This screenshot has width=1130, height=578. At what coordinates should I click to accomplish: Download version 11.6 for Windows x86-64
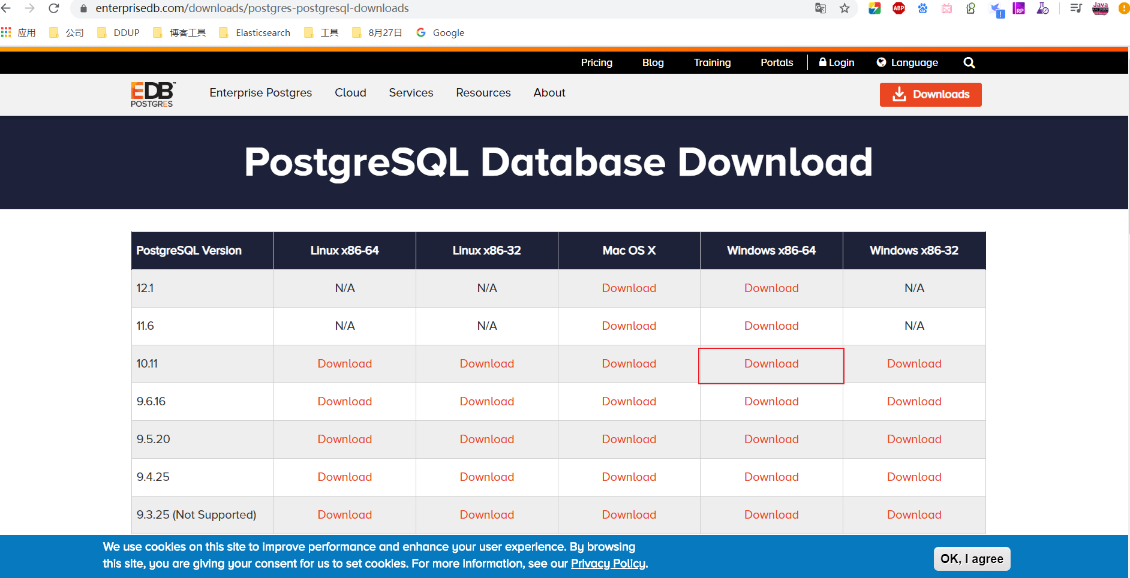point(771,326)
